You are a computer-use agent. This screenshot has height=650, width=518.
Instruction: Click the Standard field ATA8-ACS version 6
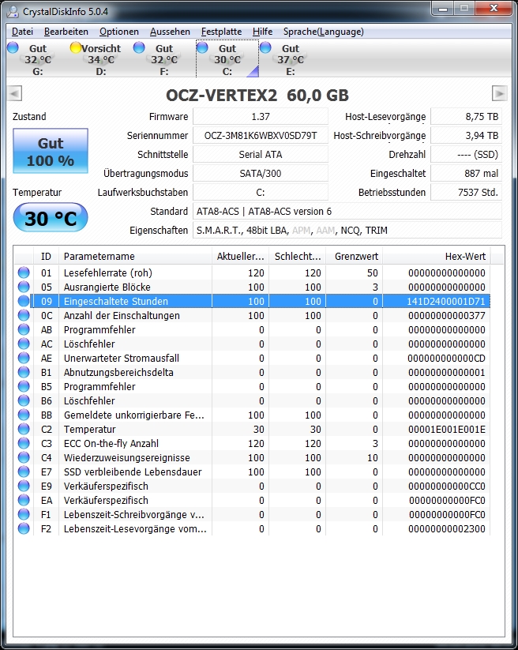pos(347,212)
